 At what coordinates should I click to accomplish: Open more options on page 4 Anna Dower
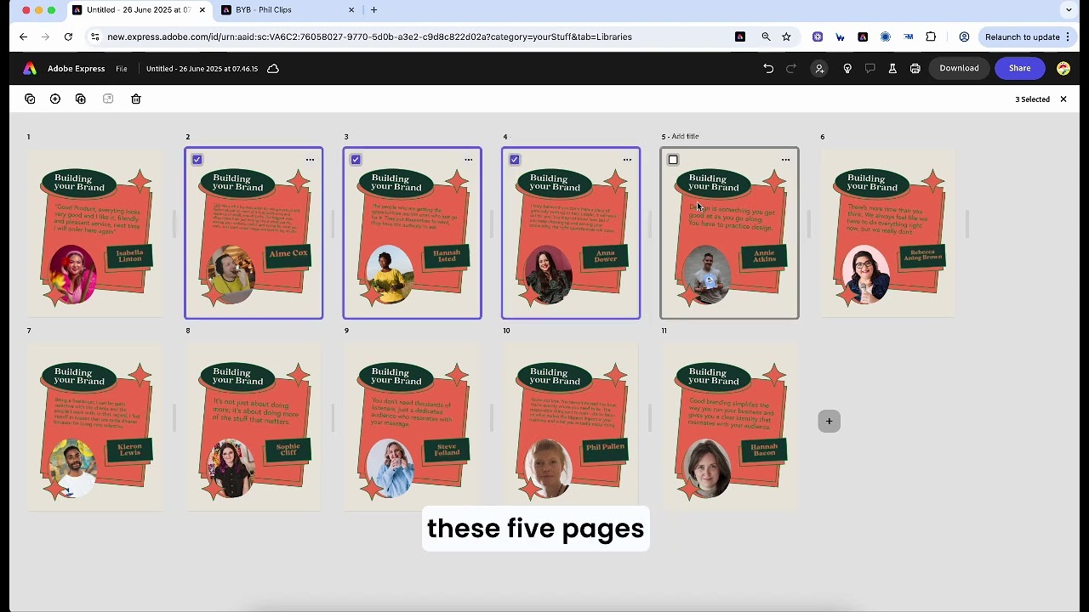click(627, 160)
